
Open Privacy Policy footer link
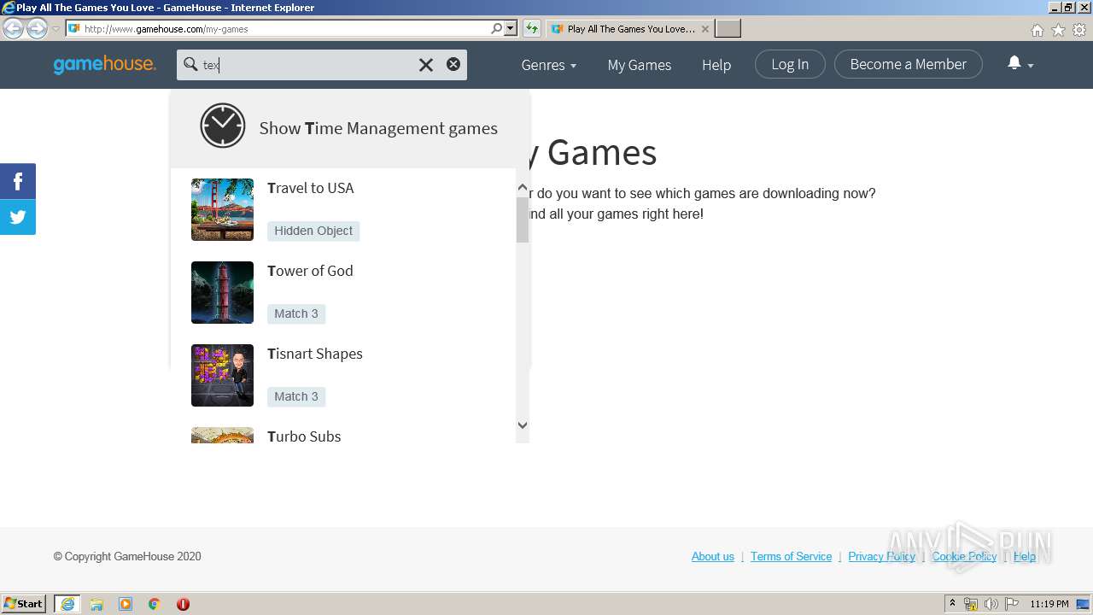pos(881,556)
